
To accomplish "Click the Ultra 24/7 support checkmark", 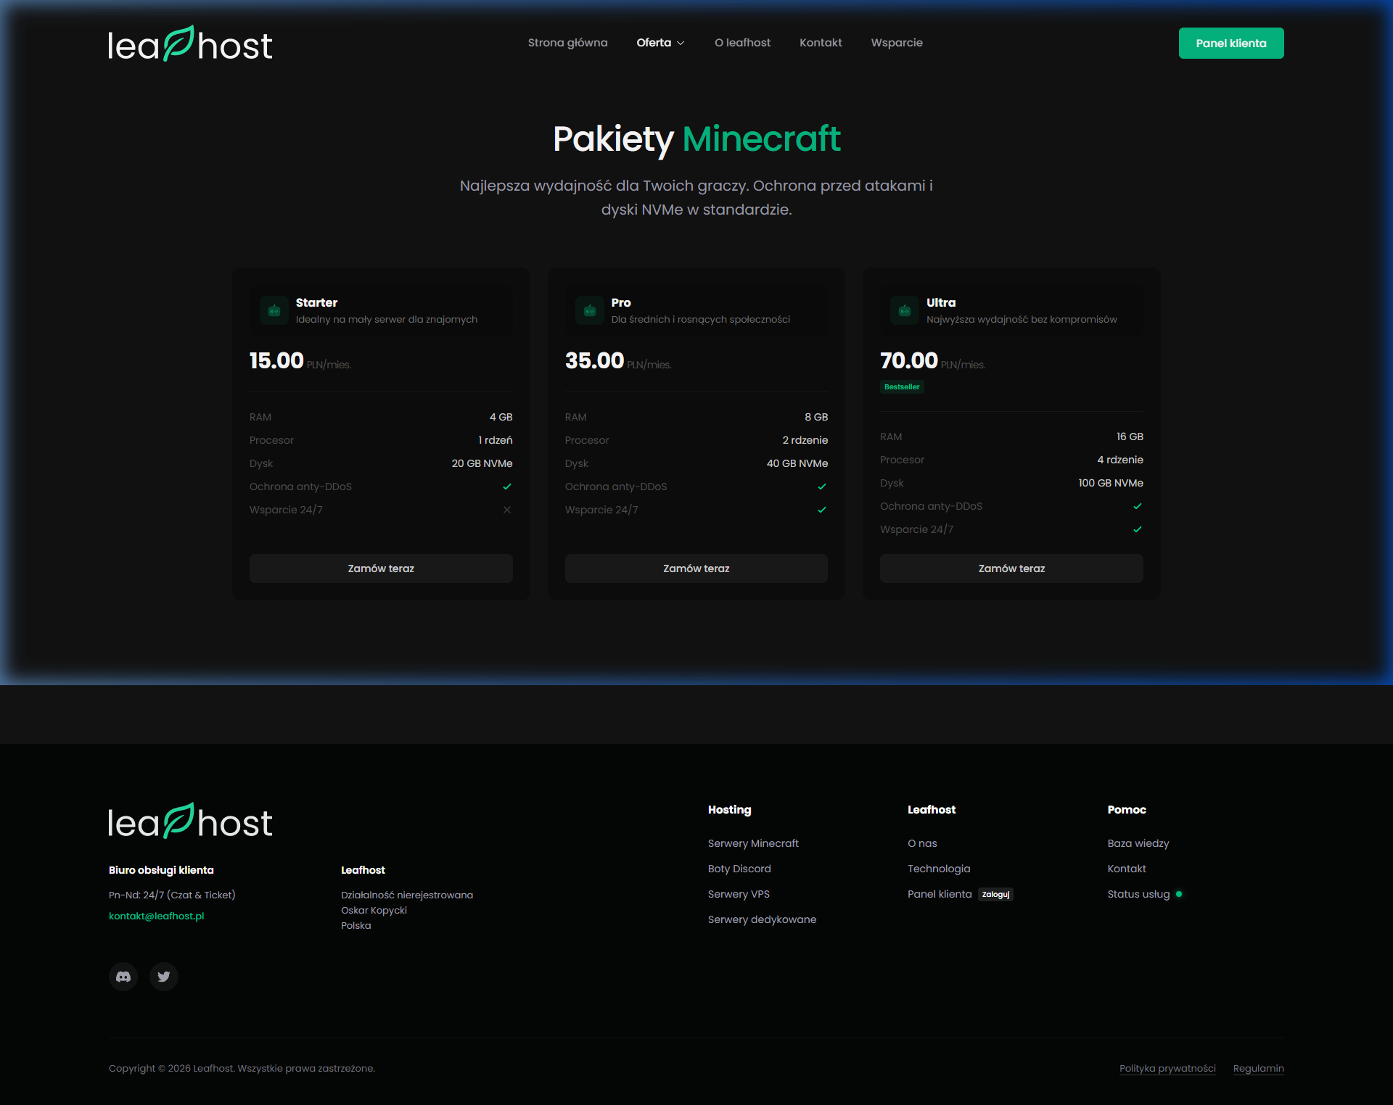I will tap(1138, 529).
